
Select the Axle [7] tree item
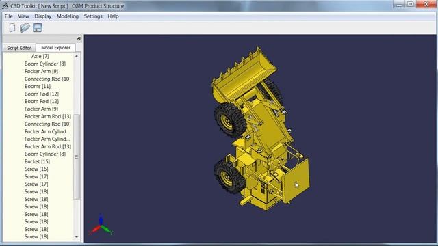[40, 56]
